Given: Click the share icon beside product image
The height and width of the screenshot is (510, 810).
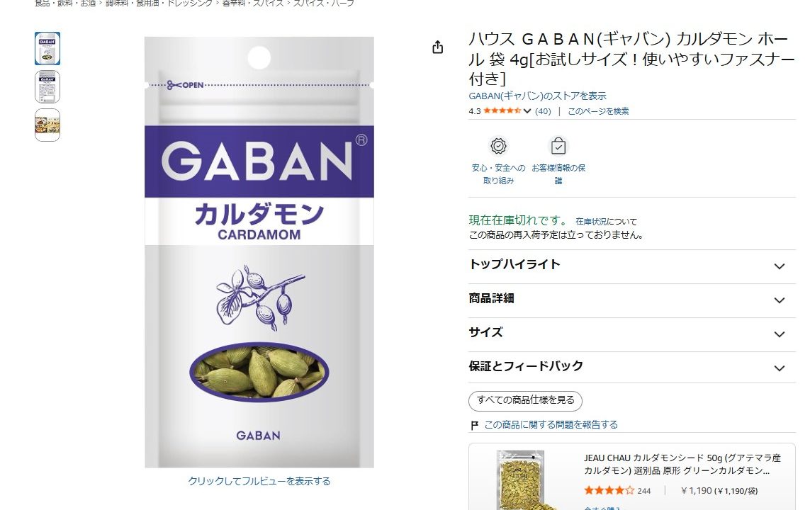Looking at the screenshot, I should coord(437,47).
